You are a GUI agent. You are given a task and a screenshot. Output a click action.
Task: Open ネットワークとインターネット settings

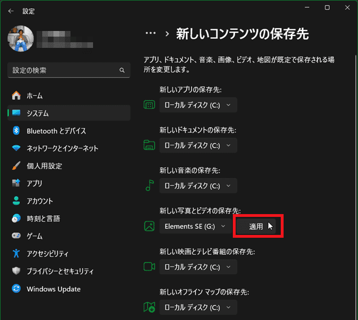62,148
